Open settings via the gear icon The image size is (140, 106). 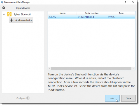[x=4, y=8]
